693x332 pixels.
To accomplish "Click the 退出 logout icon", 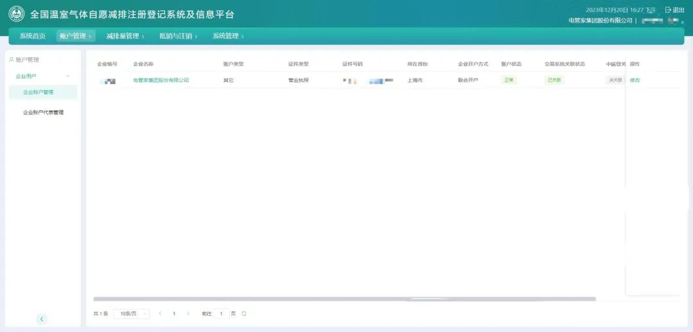I will (x=668, y=10).
